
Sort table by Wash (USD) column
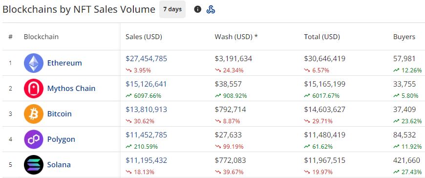236,37
